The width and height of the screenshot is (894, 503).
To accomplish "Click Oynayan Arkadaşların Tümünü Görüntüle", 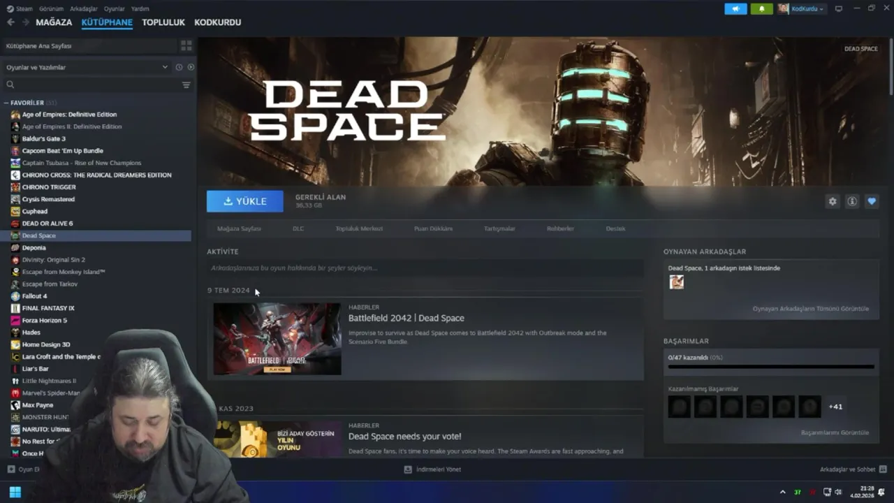I will pos(811,309).
